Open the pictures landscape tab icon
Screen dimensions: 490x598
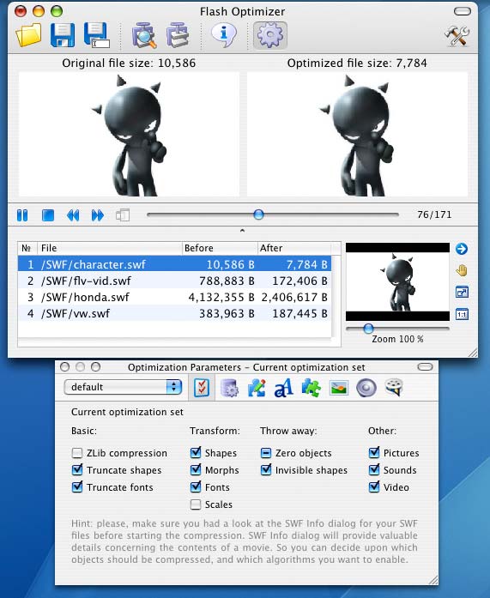pos(339,388)
